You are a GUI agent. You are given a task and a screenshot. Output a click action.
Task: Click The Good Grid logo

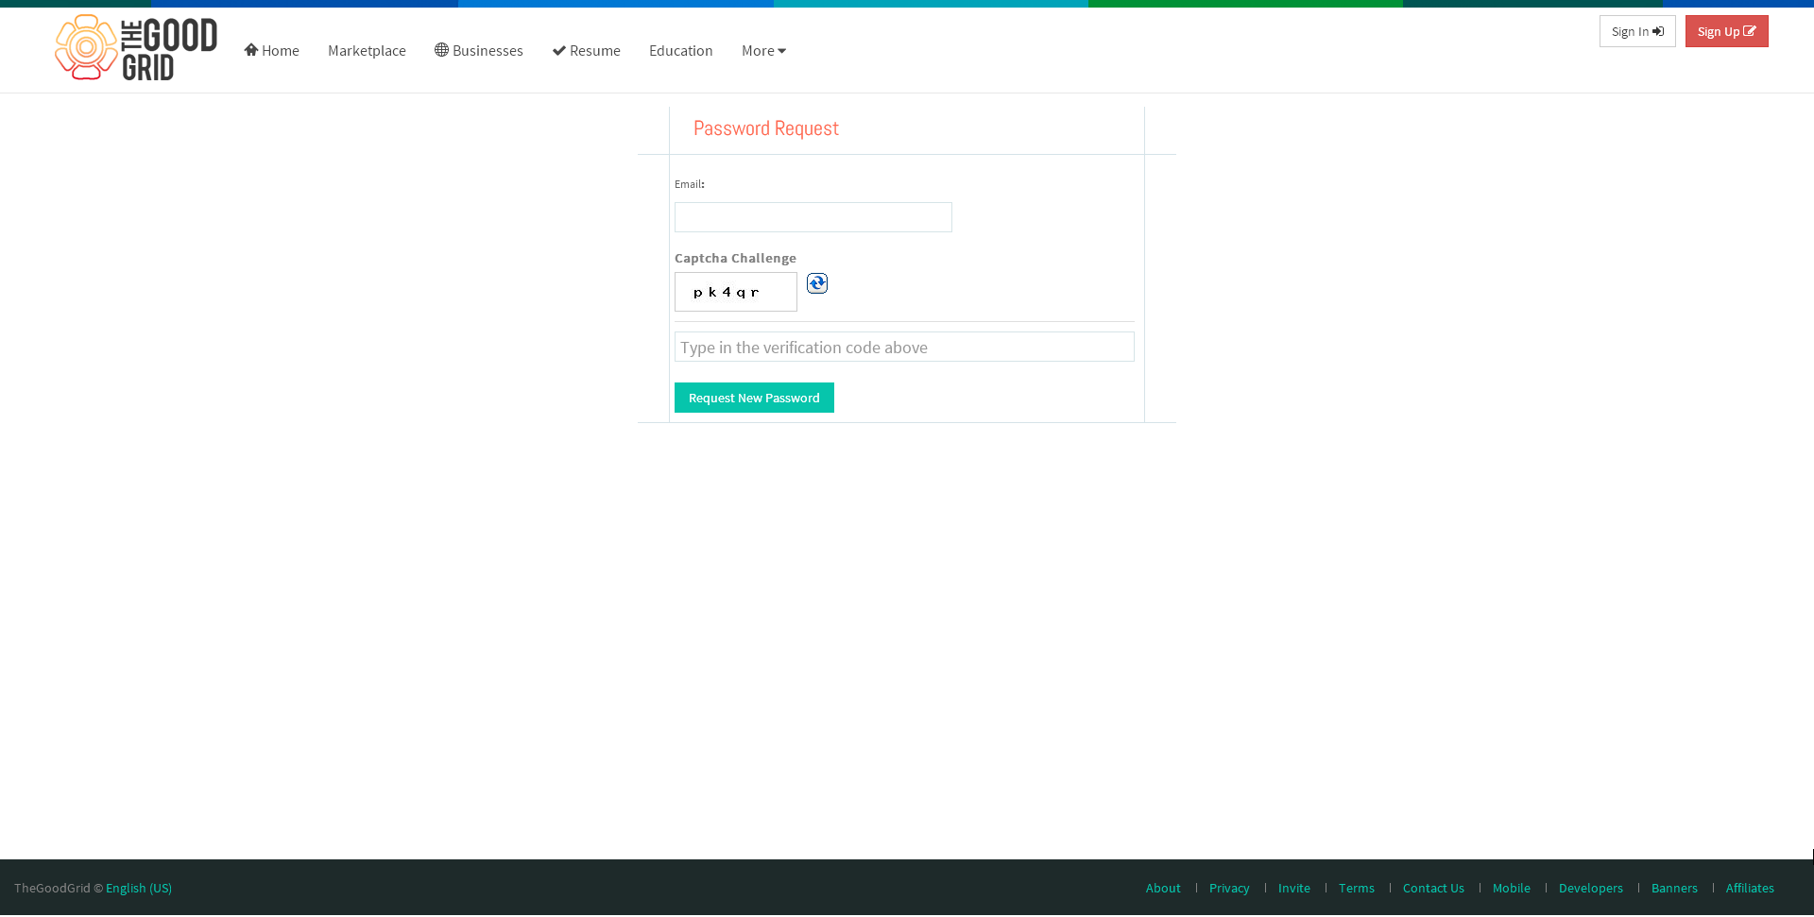click(x=136, y=47)
